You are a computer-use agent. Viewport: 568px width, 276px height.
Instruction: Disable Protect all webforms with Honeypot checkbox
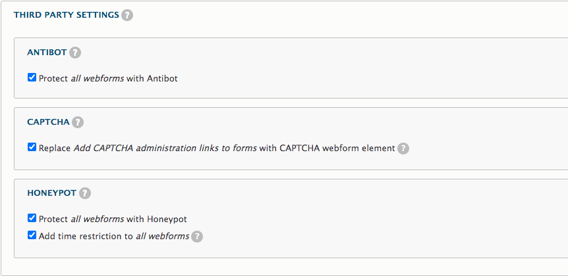(x=32, y=218)
